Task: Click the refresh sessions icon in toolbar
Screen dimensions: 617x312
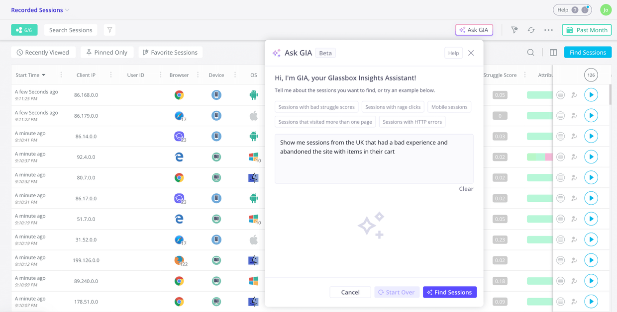Action: 531,30
